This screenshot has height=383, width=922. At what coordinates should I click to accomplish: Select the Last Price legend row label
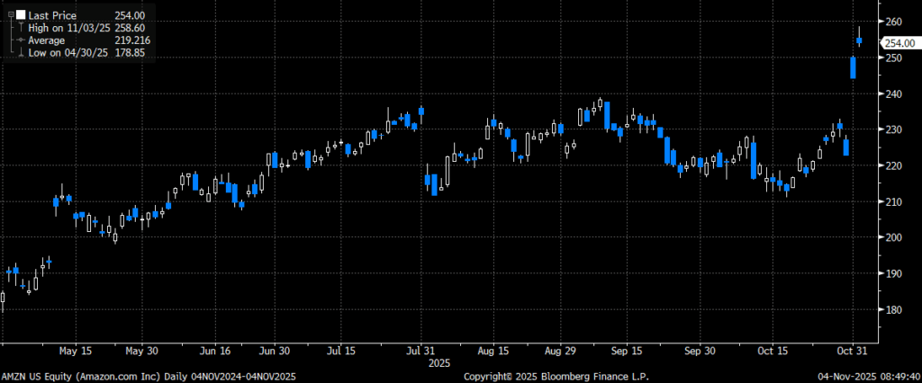point(53,16)
